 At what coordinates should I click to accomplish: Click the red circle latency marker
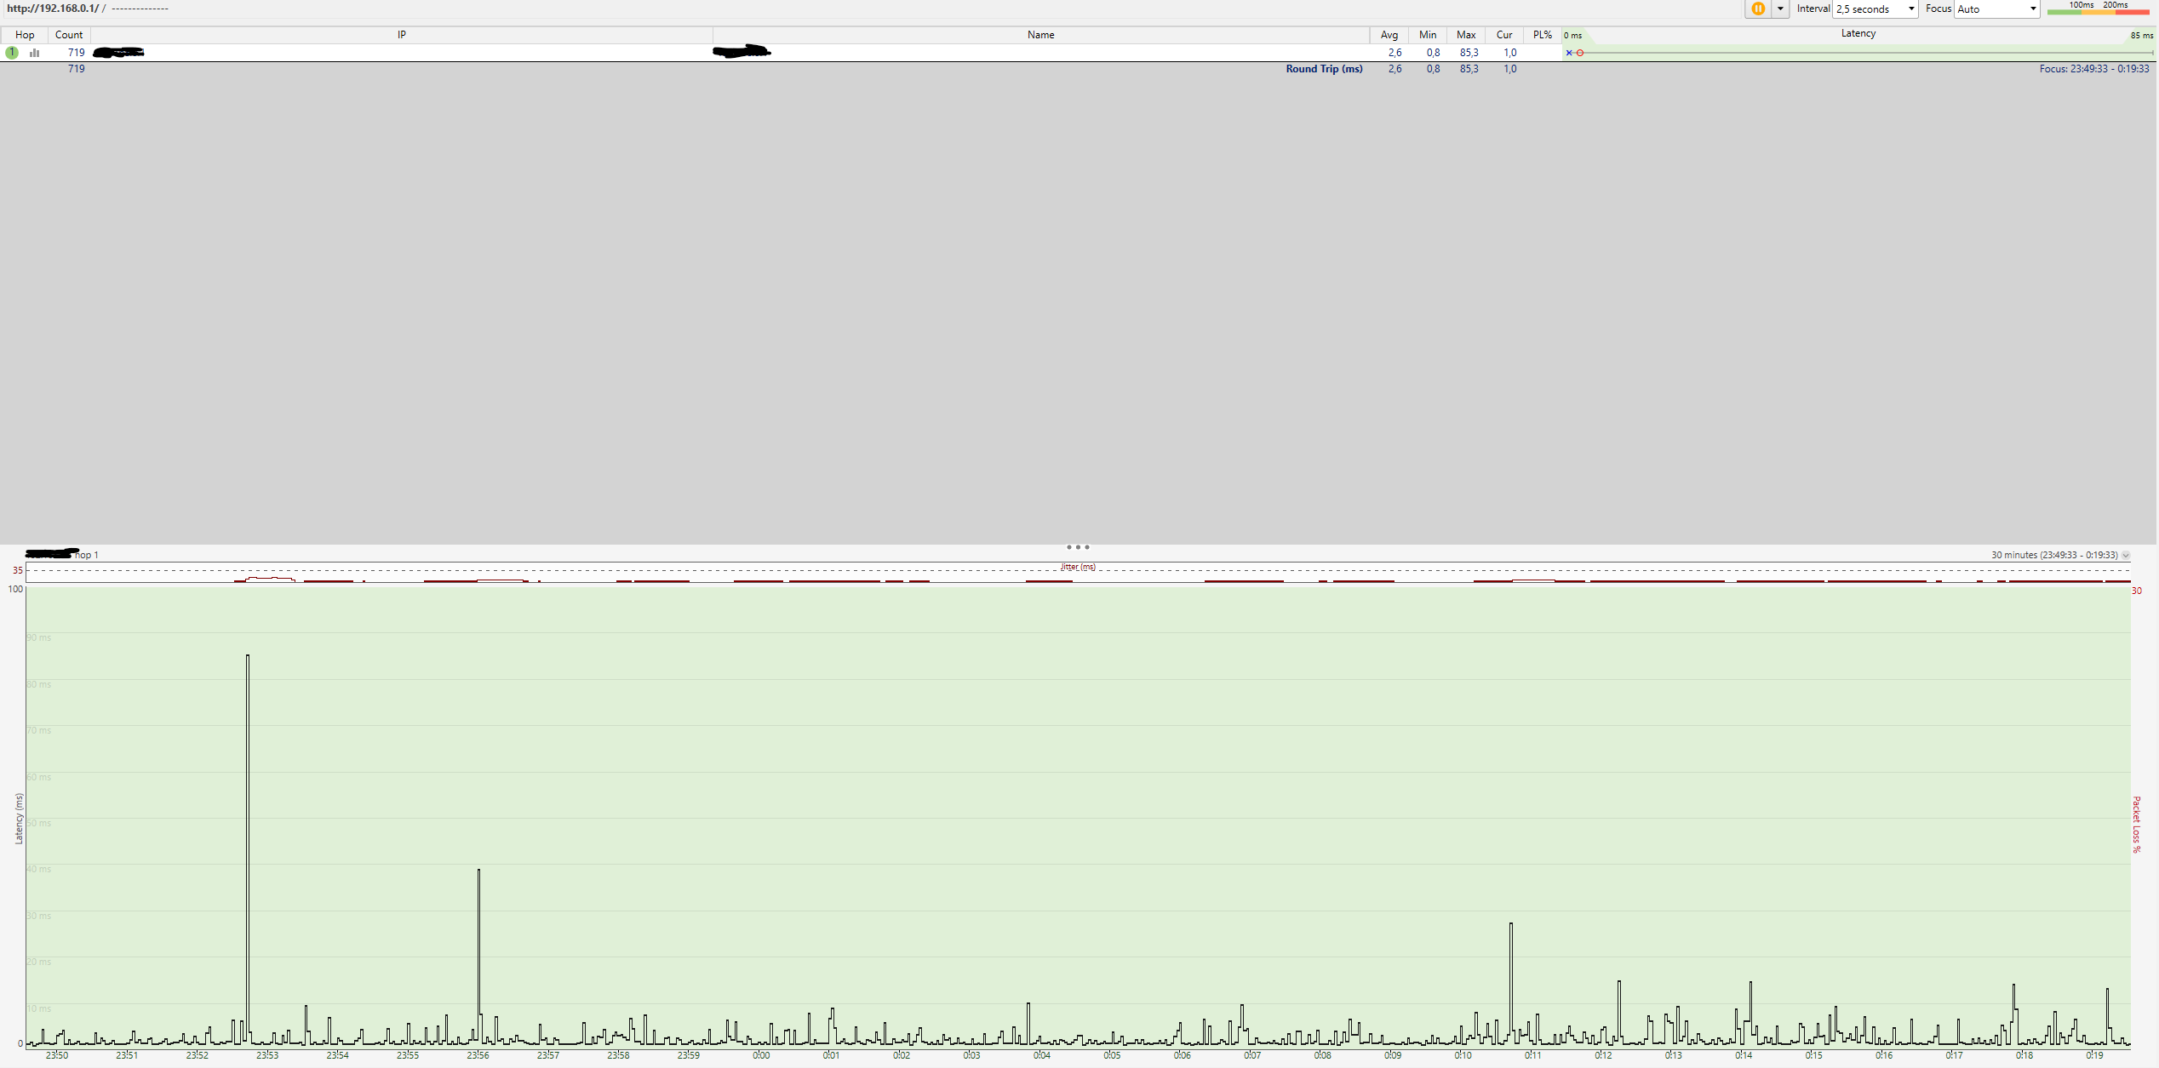(x=1580, y=53)
